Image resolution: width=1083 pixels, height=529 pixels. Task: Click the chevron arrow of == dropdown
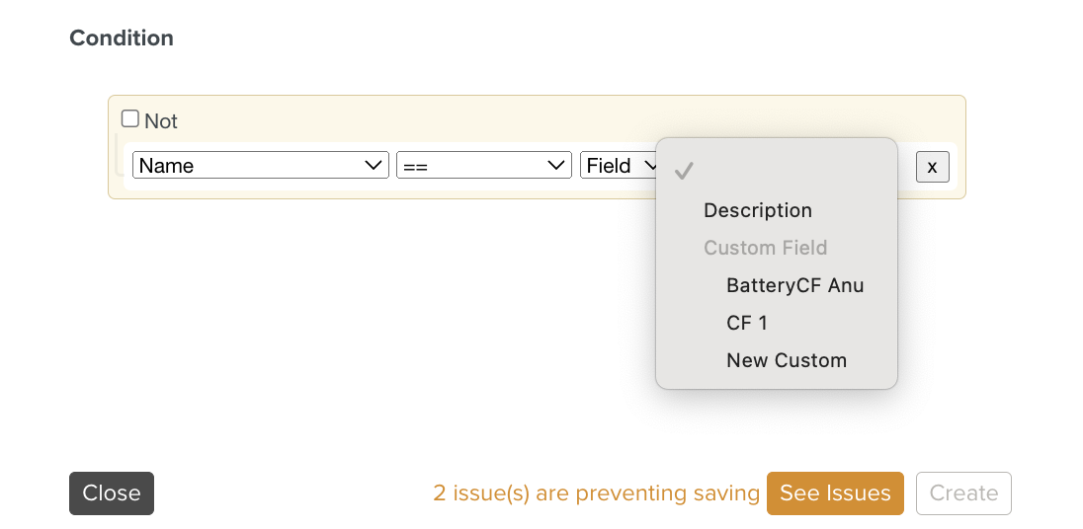point(557,166)
